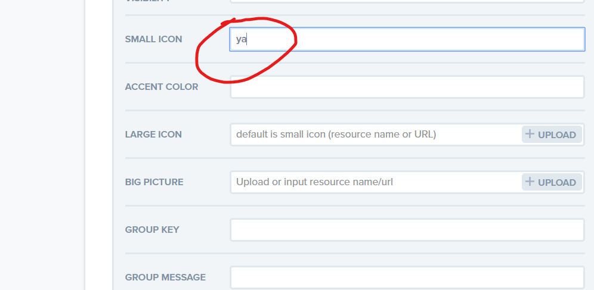Click the ACCENT COLOR field label
The image size is (594, 290).
(x=161, y=87)
